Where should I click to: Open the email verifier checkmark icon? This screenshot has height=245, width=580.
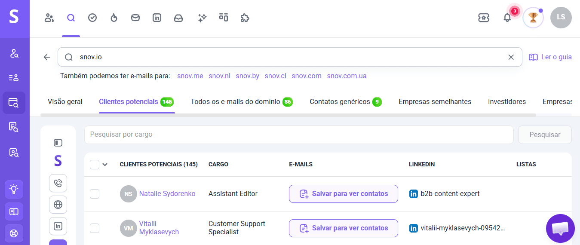click(x=92, y=18)
